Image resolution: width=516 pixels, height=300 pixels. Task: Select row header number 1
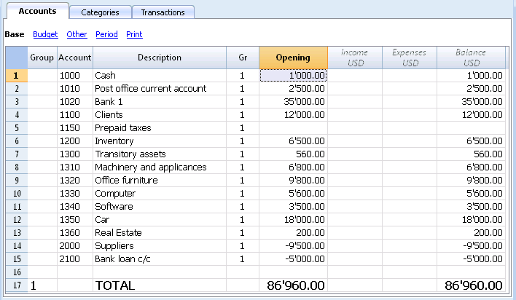click(17, 75)
